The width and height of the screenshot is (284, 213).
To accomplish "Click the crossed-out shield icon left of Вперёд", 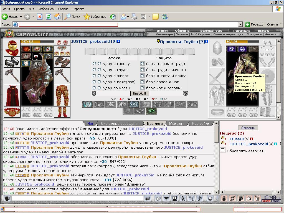I will [x=94, y=93].
